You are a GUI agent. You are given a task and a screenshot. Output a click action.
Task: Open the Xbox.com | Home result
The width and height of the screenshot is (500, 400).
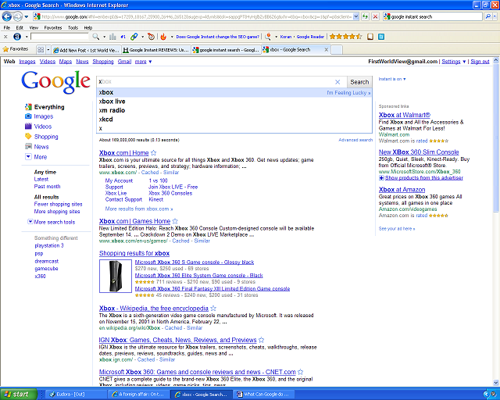(x=123, y=153)
